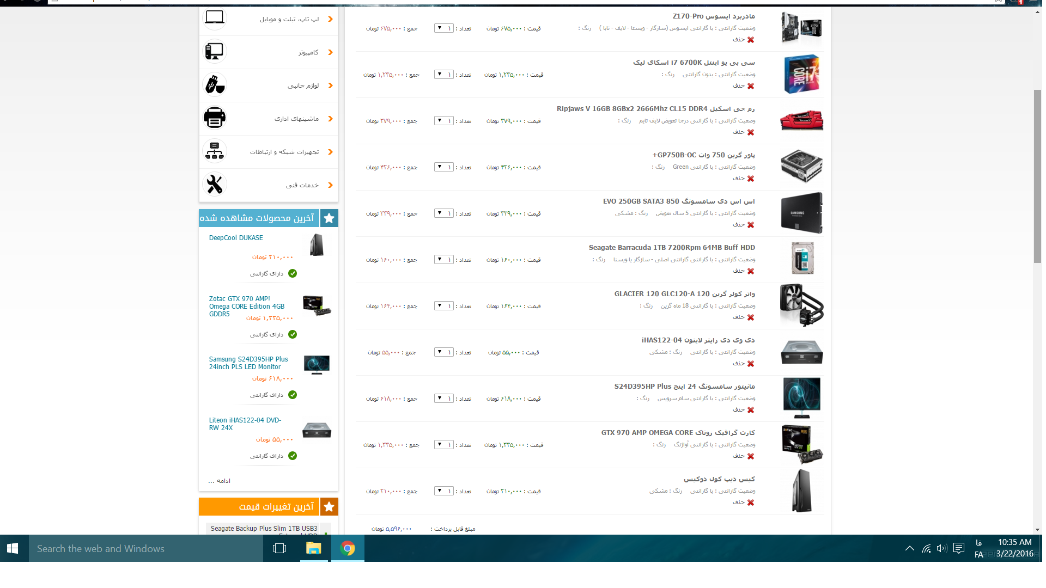The width and height of the screenshot is (1046, 588).
Task: Open the Zotac GTX 970 AMP! Omega link
Action: (247, 307)
